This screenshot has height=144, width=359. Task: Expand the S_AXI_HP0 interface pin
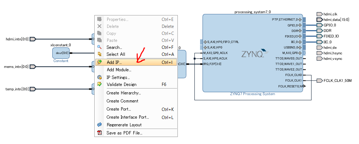point(205,47)
